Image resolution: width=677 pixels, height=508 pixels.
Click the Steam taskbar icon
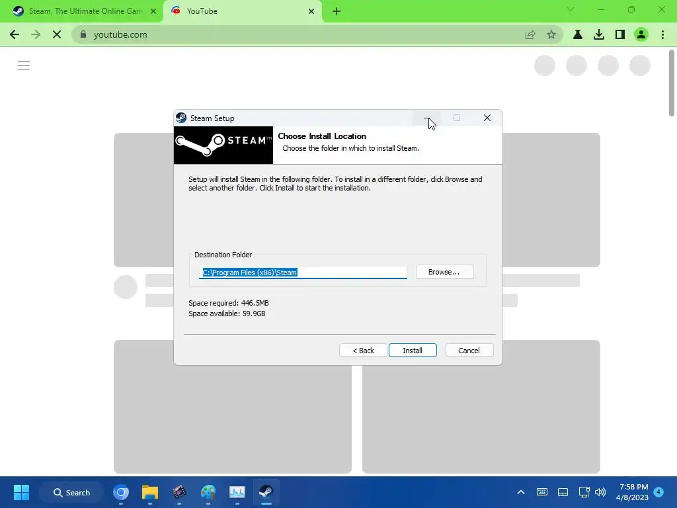266,492
